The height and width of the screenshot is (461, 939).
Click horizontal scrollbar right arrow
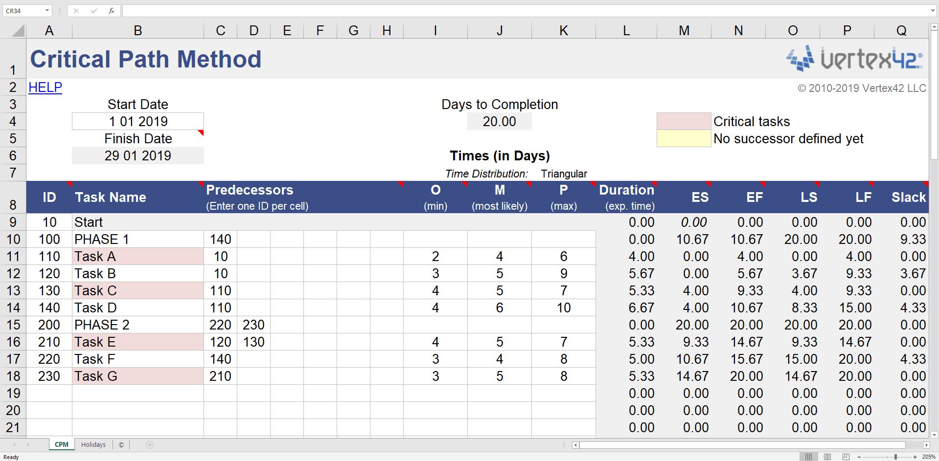pyautogui.click(x=926, y=445)
